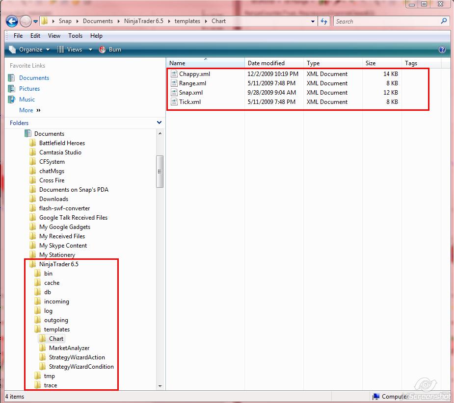Go back with the Back arrow button
Image resolution: width=454 pixels, height=403 pixels.
[x=12, y=21]
